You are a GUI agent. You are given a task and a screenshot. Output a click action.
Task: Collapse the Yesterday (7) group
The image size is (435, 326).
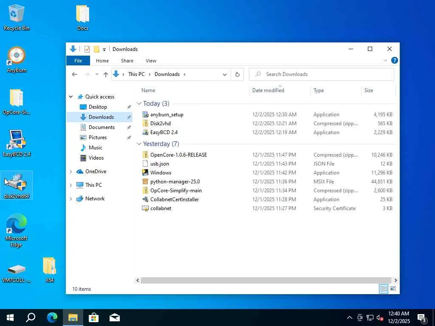coord(139,143)
